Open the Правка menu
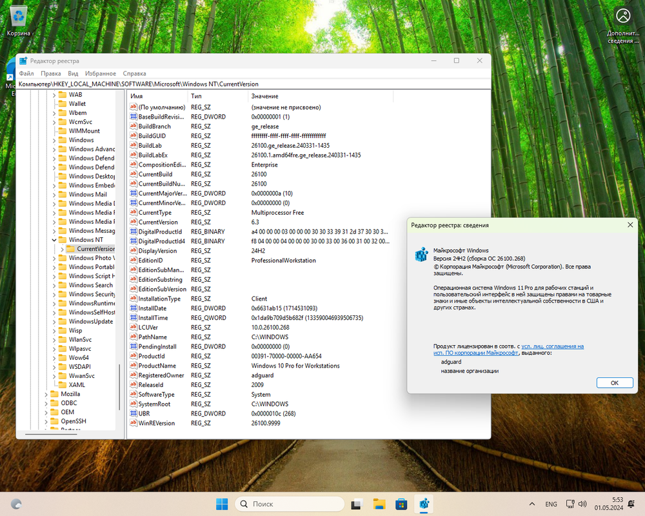Image resolution: width=645 pixels, height=516 pixels. point(50,74)
